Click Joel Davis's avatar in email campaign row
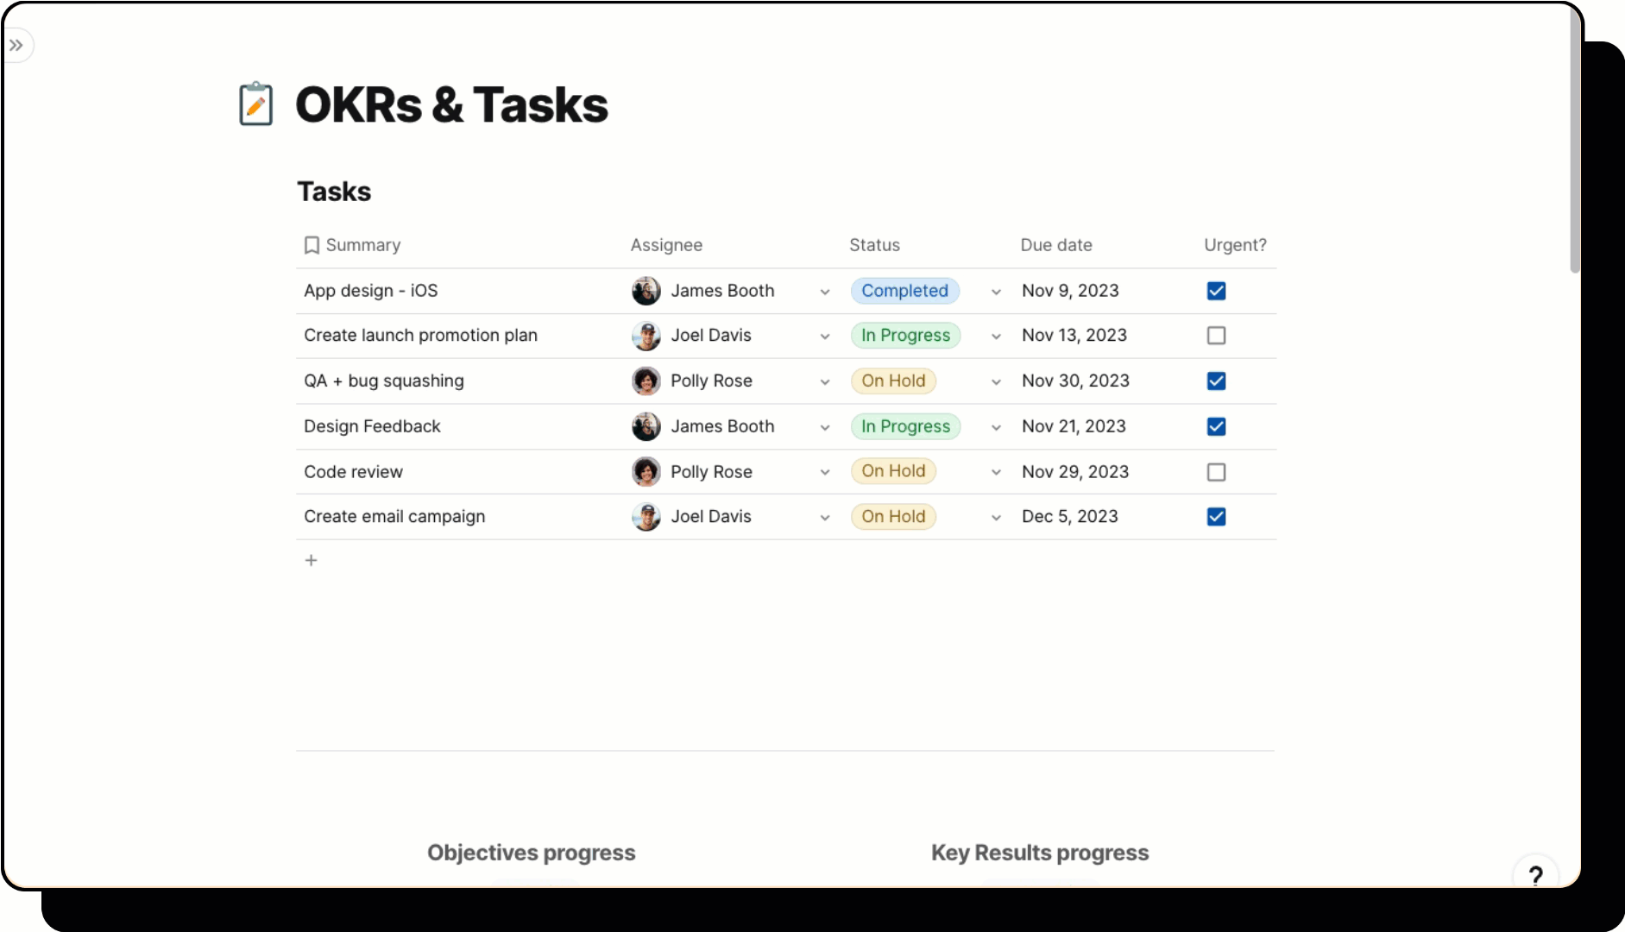The width and height of the screenshot is (1625, 932). pos(646,516)
